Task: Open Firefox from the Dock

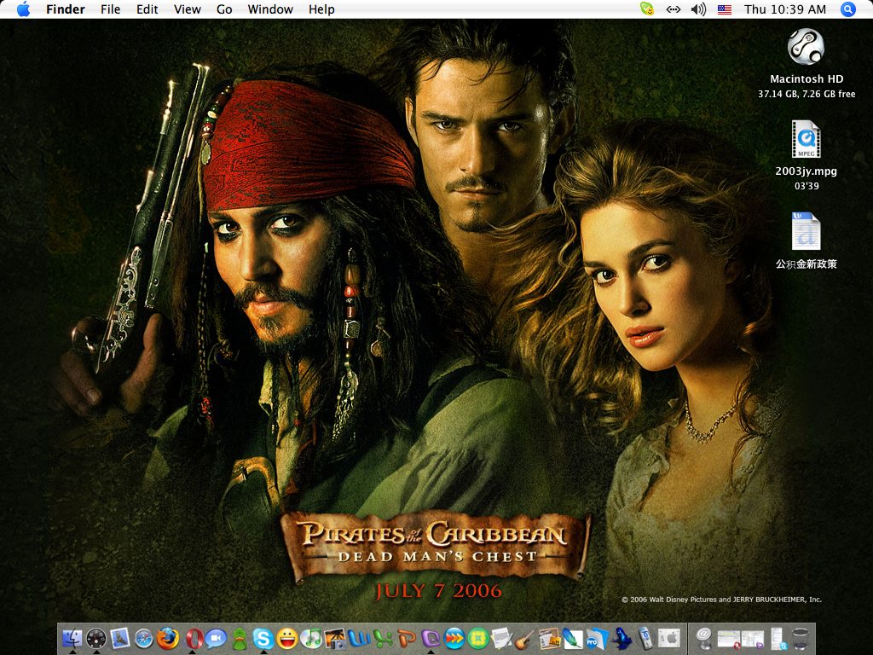Action: (168, 638)
